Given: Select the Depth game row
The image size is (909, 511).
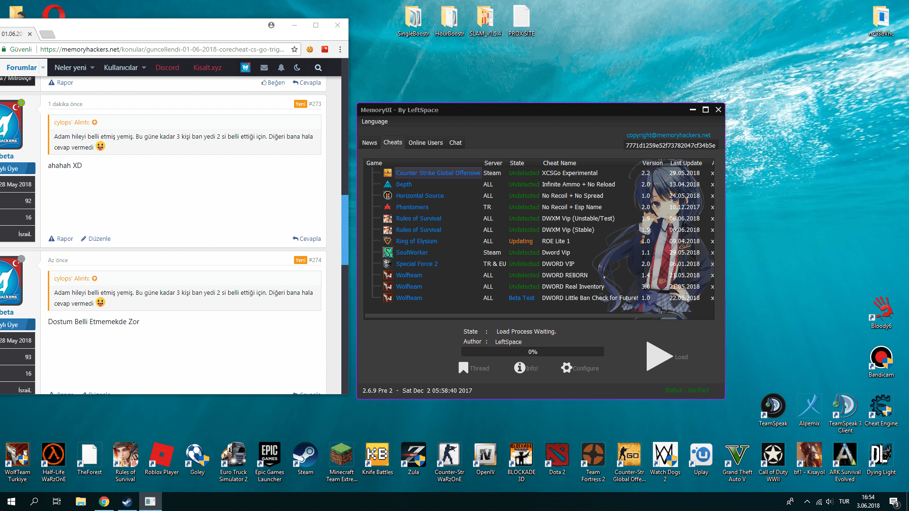Looking at the screenshot, I should point(540,185).
